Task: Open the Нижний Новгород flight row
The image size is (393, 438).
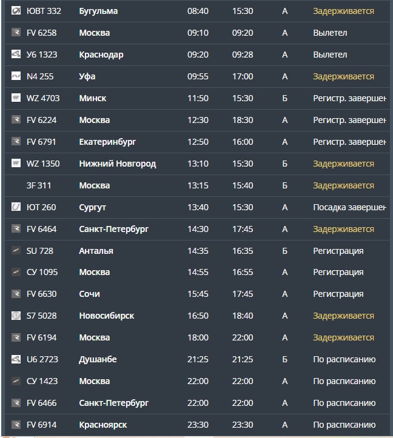Action: pos(197,164)
